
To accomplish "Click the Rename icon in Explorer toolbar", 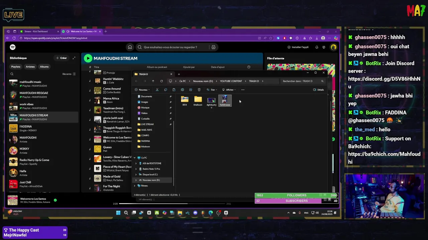I will (x=182, y=90).
